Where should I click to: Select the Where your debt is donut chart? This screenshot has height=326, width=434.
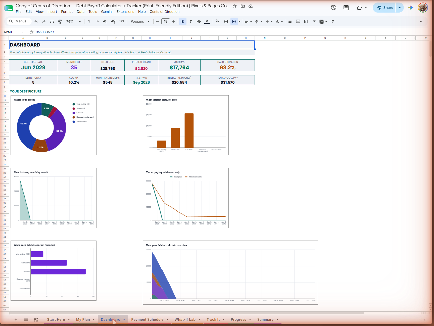[x=54, y=125]
